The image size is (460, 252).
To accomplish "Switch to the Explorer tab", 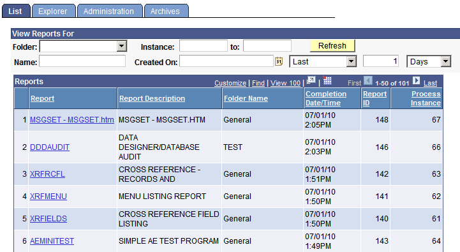I will click(53, 11).
